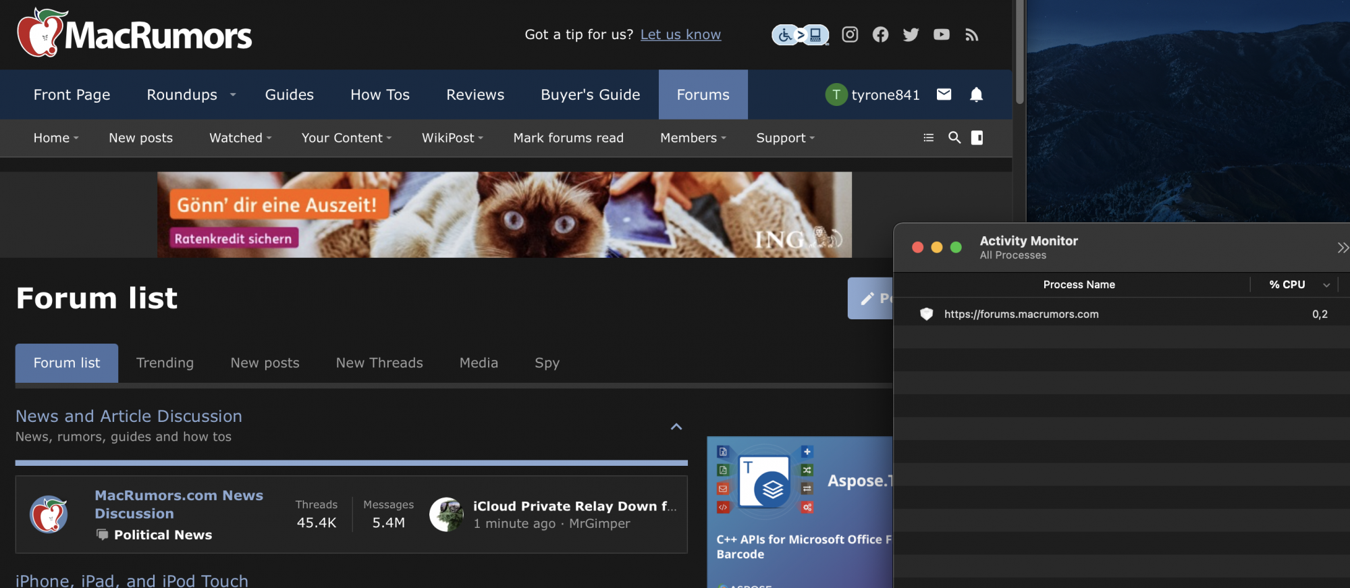The width and height of the screenshot is (1350, 588).
Task: Click the % CPU column header label
Action: pos(1287,285)
